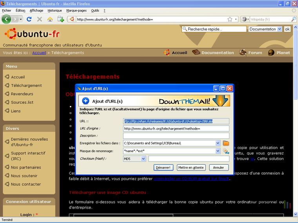Image resolution: width=298 pixels, height=223 pixels.
Task: Select Accueil in the Menu sidebar
Action: (18, 77)
